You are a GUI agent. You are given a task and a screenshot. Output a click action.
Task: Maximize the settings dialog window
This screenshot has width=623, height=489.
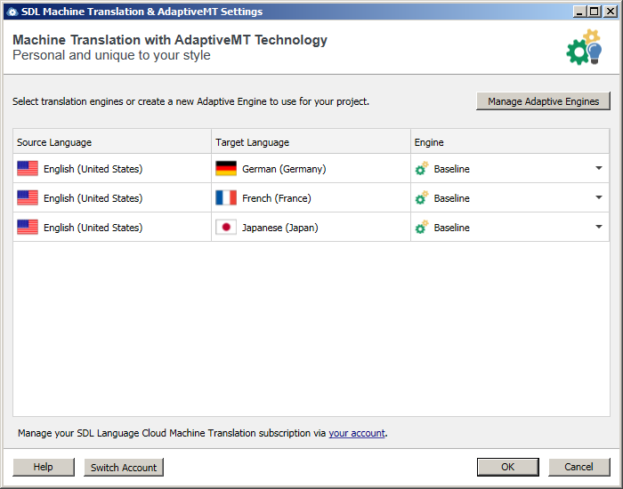(x=595, y=12)
